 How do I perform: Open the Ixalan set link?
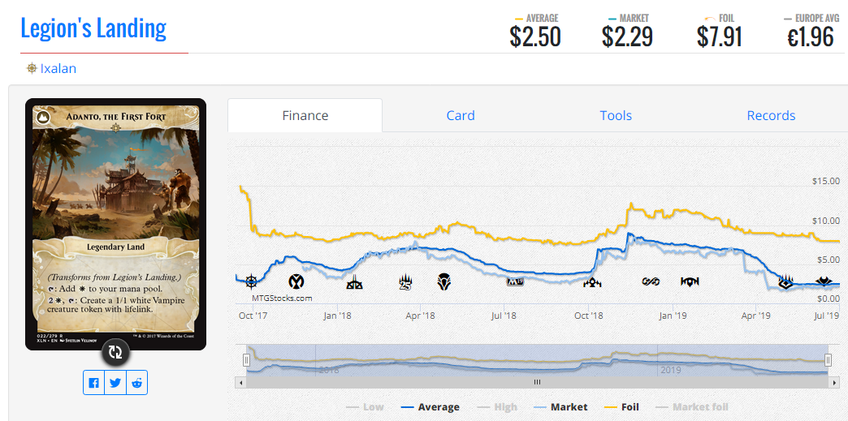(58, 69)
